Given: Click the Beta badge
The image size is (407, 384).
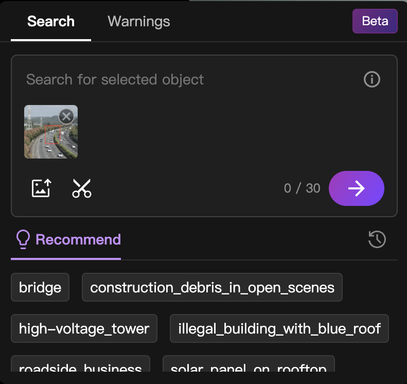Looking at the screenshot, I should (375, 22).
